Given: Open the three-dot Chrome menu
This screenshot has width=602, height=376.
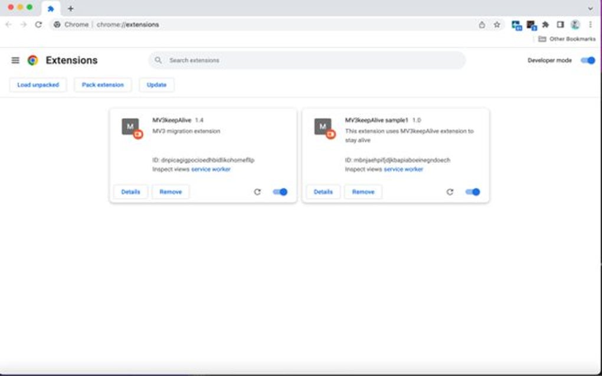Looking at the screenshot, I should 590,24.
